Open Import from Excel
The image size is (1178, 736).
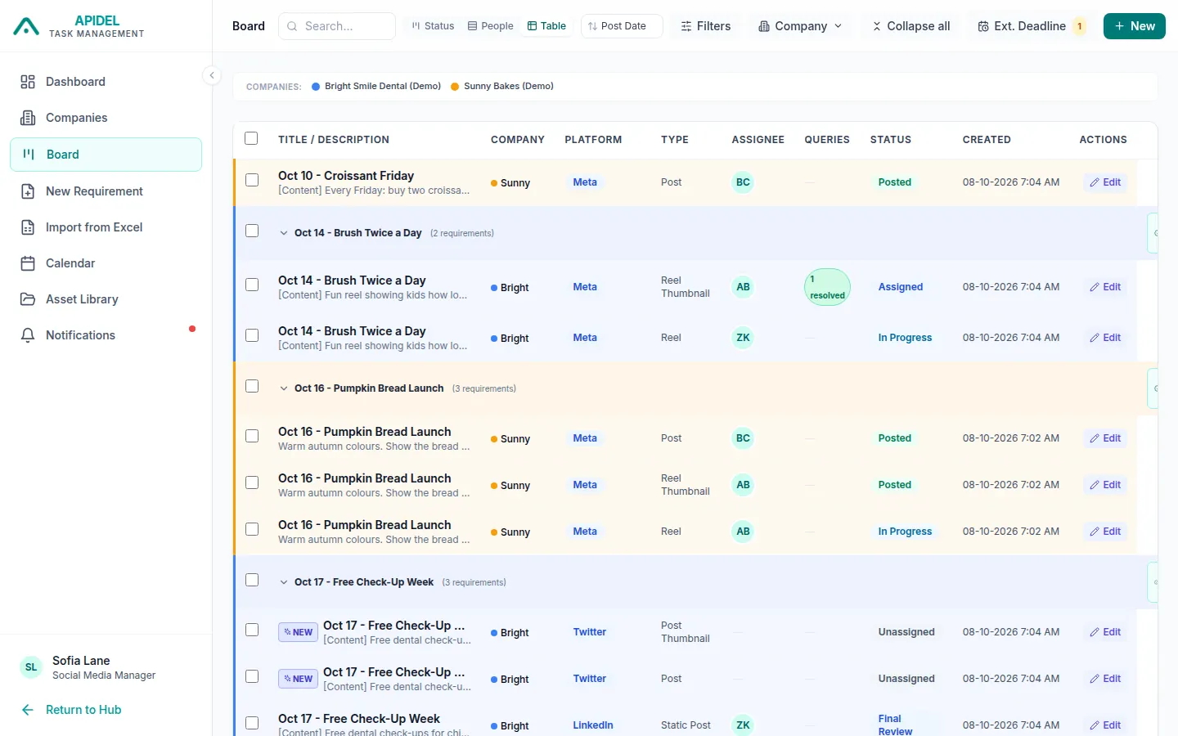106,227
